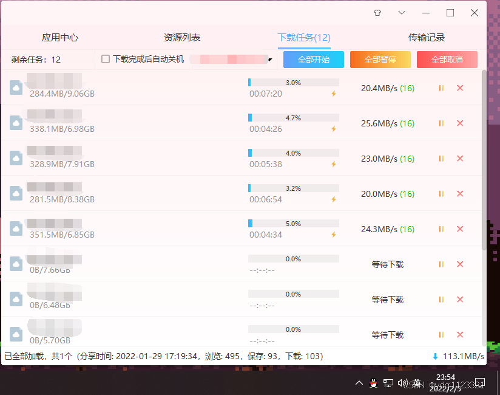The image size is (500, 395).
Task: Click the 3.0% progress bar
Action: (293, 83)
